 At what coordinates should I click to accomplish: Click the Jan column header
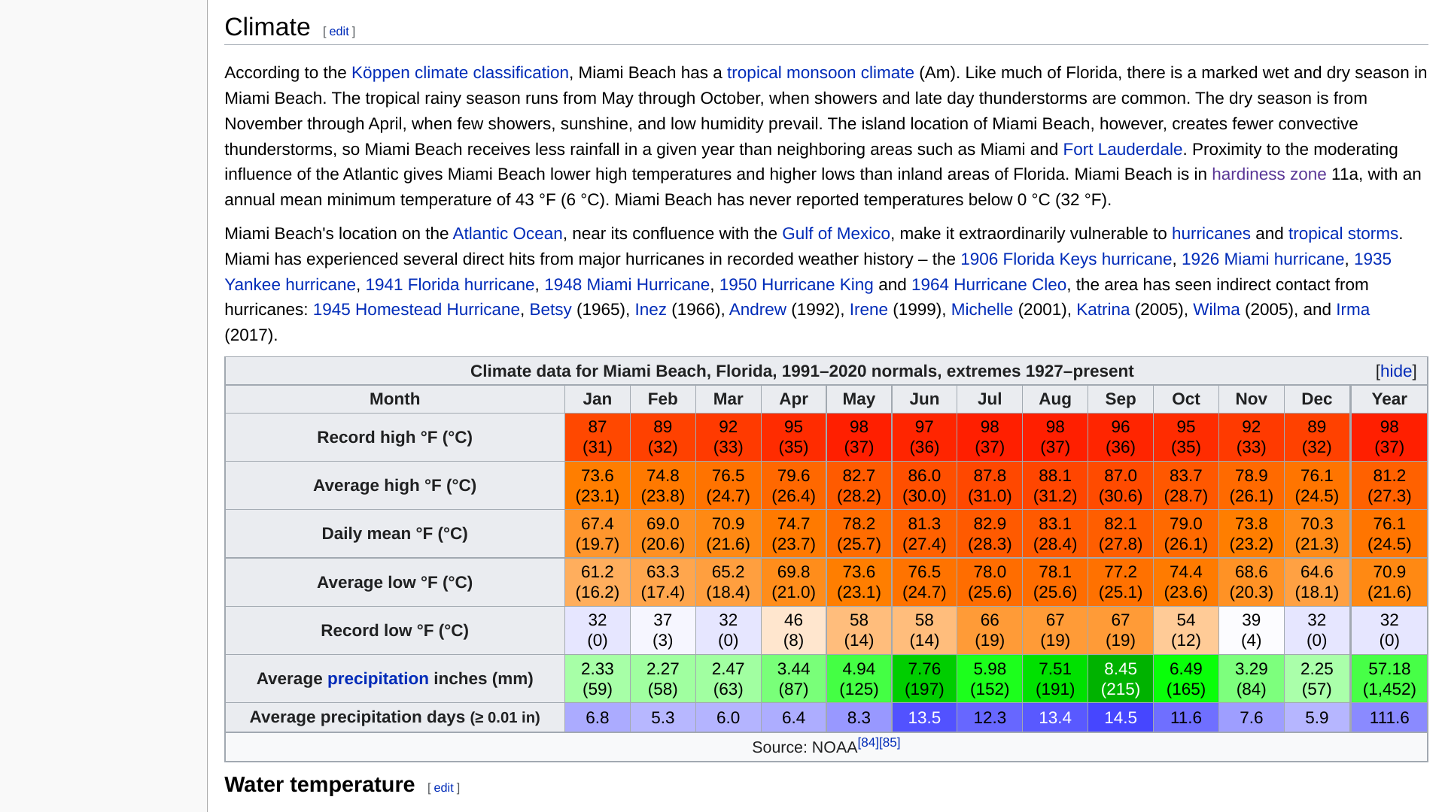(597, 399)
